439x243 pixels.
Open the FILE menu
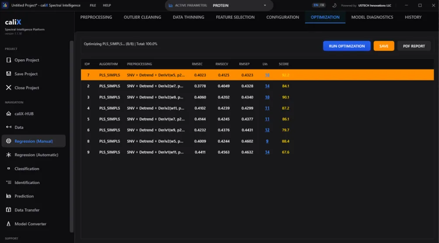point(93,5)
